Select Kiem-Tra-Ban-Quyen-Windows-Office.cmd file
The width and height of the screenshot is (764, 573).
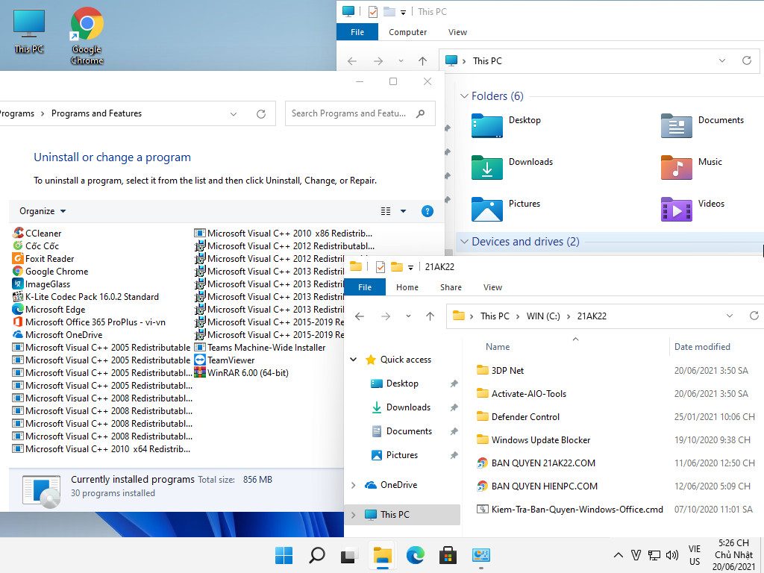tap(569, 510)
